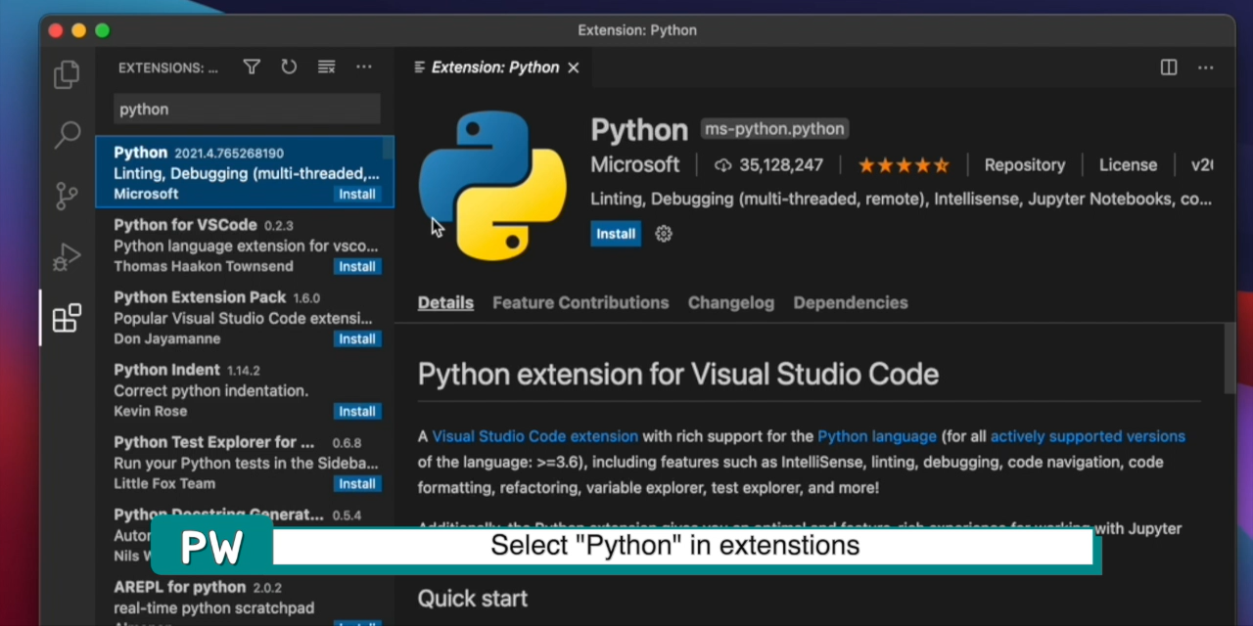Open the Repository link

pyautogui.click(x=1025, y=165)
